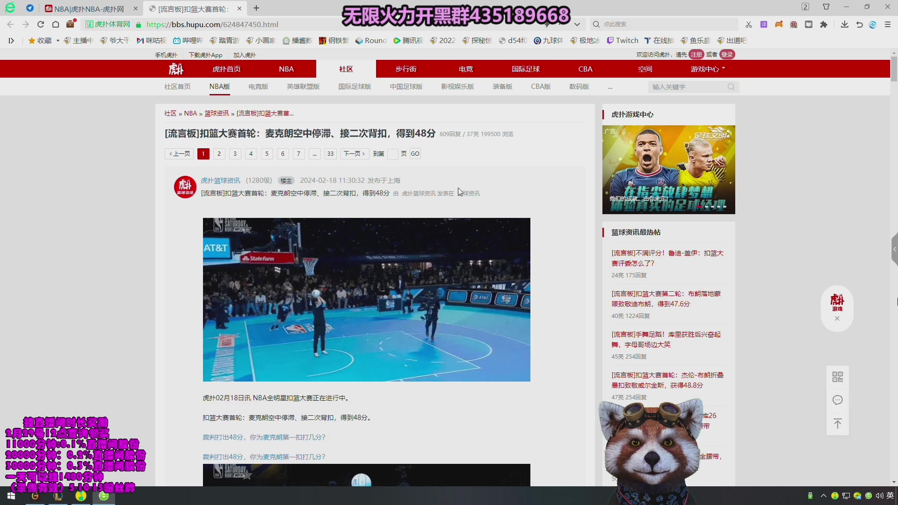Expand the bookmarks sidebar toggle arrow
The height and width of the screenshot is (505, 898).
tap(11, 41)
